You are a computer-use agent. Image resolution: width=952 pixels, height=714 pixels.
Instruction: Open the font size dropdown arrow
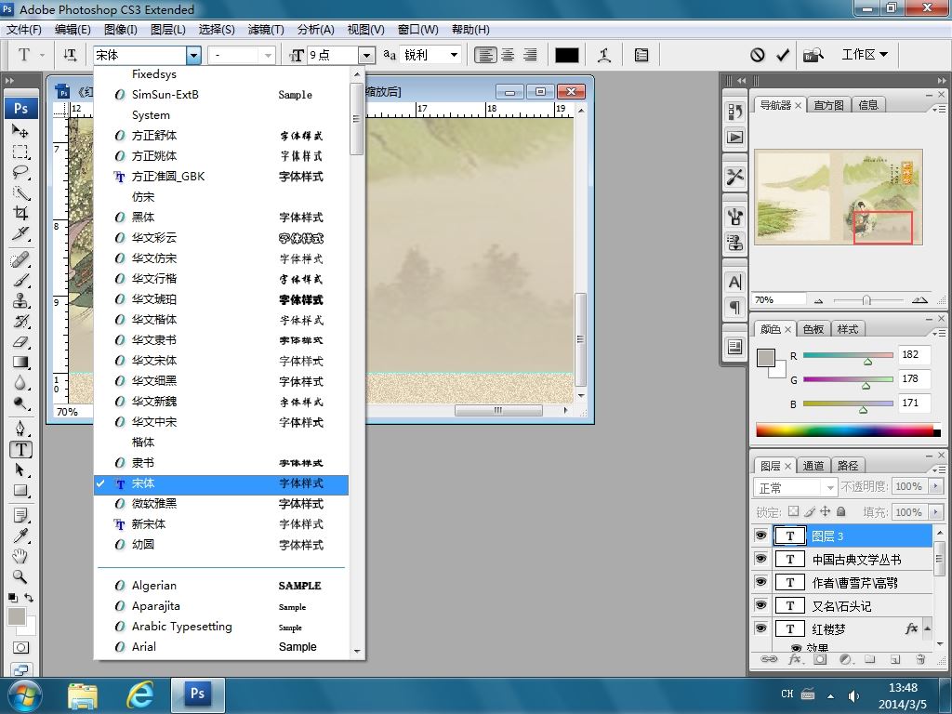pos(366,55)
